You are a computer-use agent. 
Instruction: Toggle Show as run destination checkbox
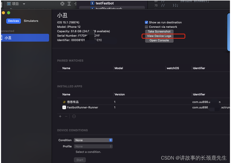click(146, 22)
